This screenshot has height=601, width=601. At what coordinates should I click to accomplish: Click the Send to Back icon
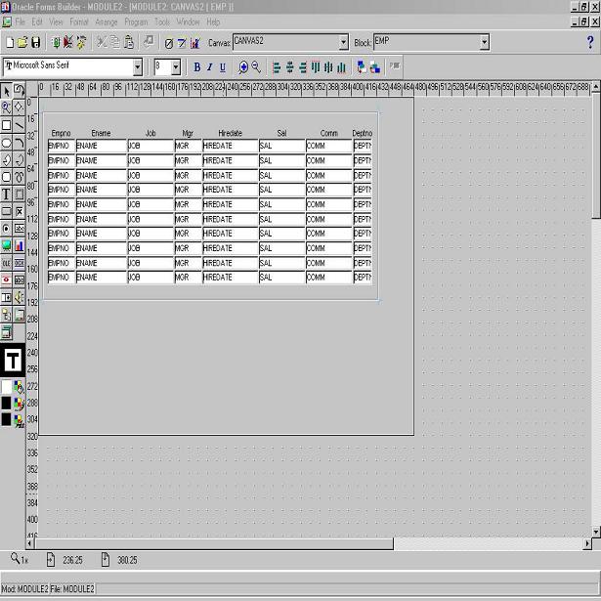(375, 67)
